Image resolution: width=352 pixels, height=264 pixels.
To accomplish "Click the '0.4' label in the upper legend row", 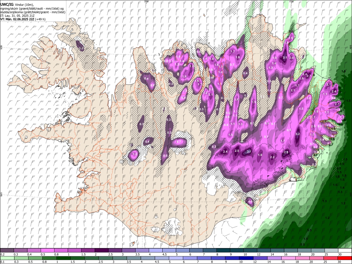I will point(29,254).
